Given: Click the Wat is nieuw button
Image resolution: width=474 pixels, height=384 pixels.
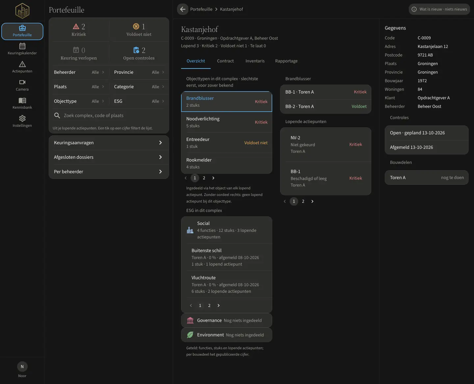Looking at the screenshot, I should (439, 9).
